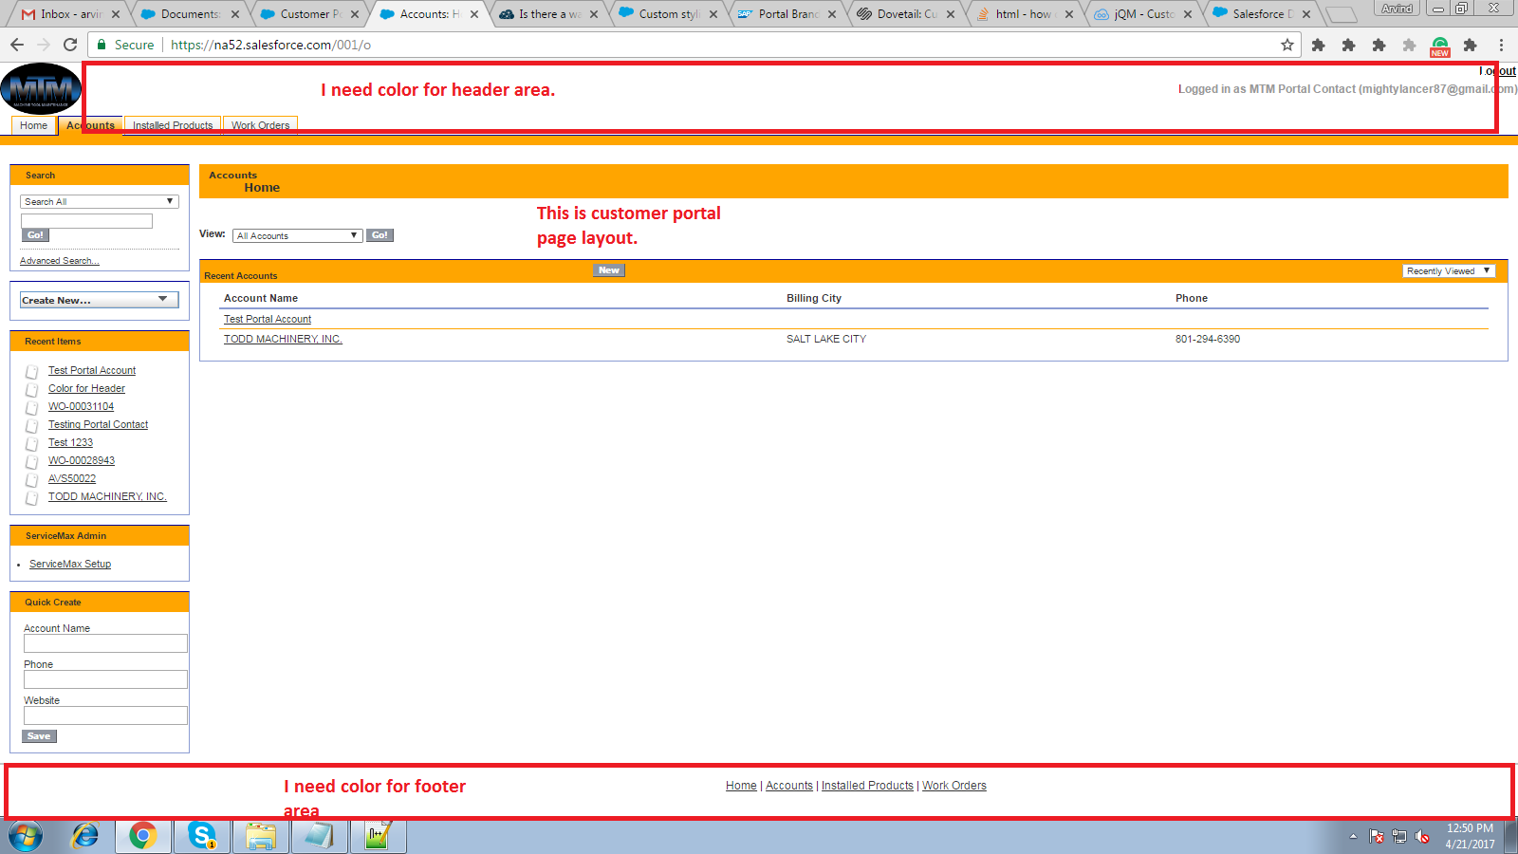Open AVS50022 in Recent Items
1518x854 pixels.
[x=72, y=479]
